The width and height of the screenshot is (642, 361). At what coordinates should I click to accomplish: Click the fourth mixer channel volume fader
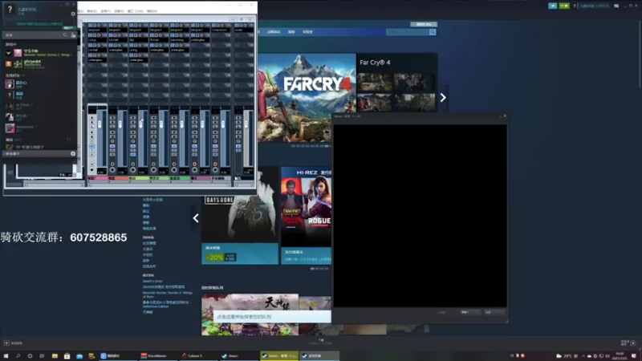point(161,124)
